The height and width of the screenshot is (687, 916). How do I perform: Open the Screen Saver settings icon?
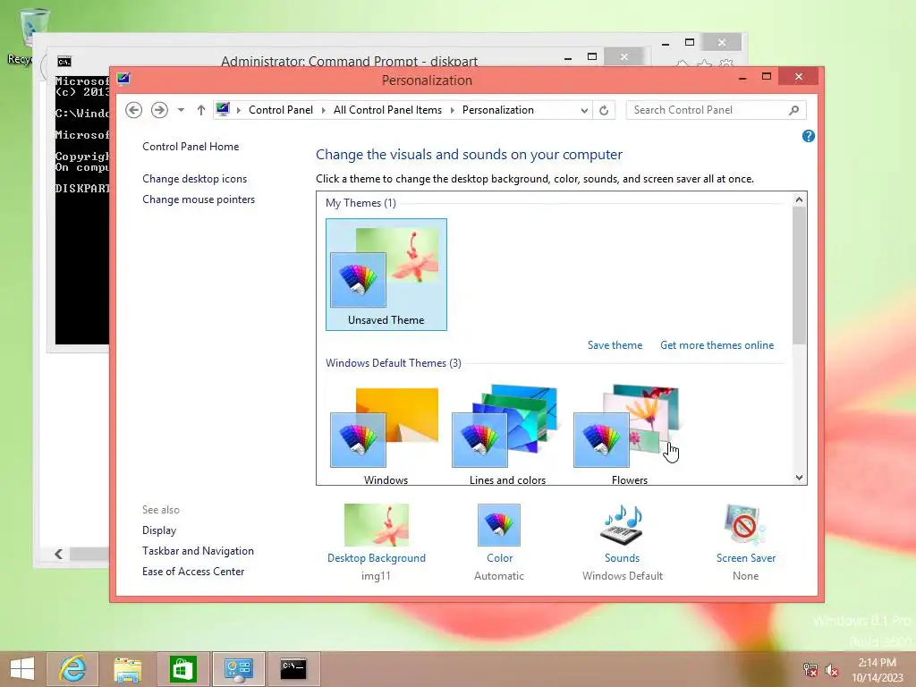click(745, 524)
